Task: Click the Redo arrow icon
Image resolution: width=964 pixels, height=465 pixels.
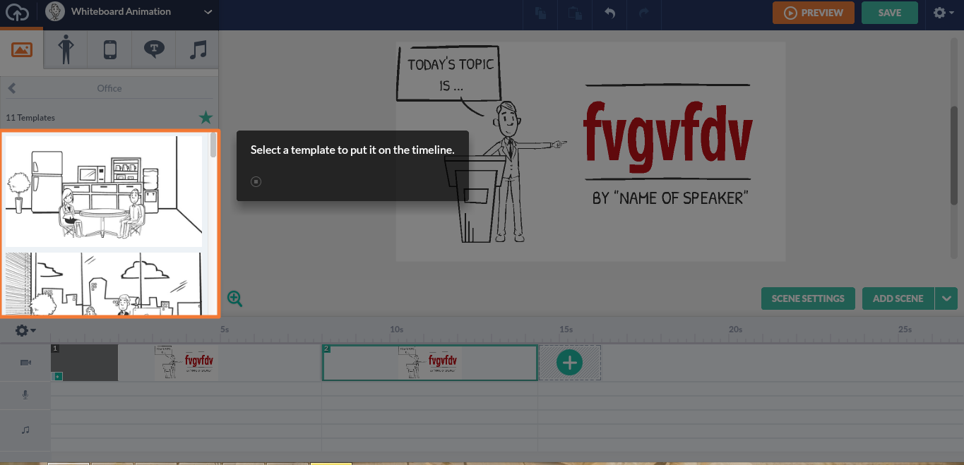Action: click(x=643, y=13)
